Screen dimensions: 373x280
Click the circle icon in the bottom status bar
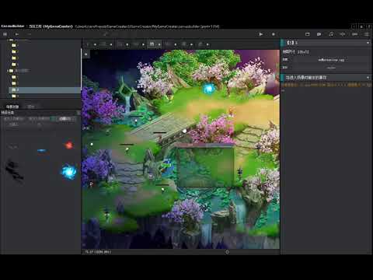point(227,252)
